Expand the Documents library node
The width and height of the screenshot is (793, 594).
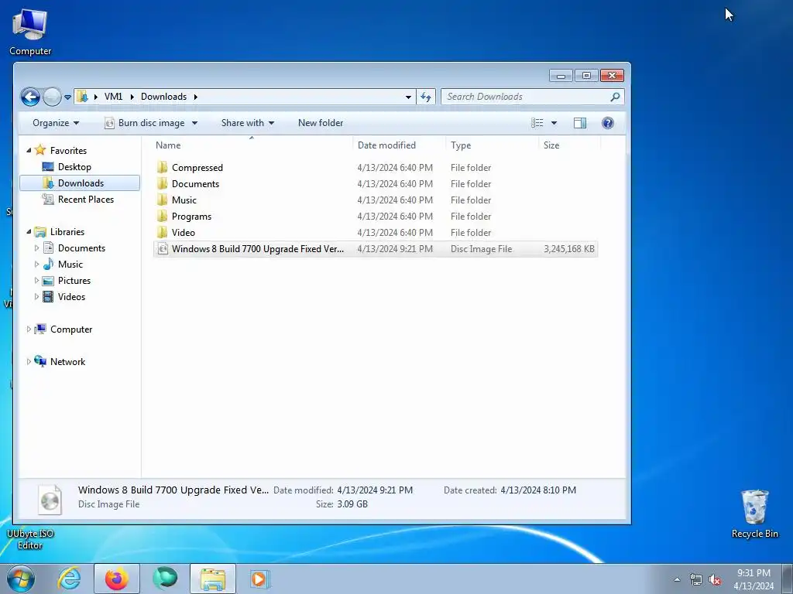[x=36, y=248]
